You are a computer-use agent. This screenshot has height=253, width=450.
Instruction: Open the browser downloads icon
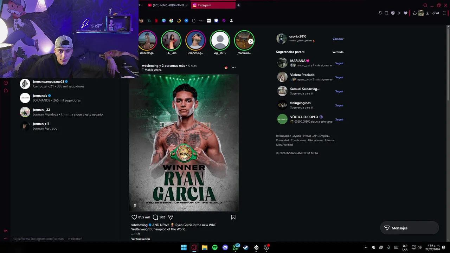coord(427,13)
